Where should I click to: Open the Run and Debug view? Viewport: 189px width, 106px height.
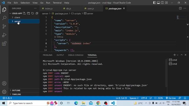tap(4, 35)
